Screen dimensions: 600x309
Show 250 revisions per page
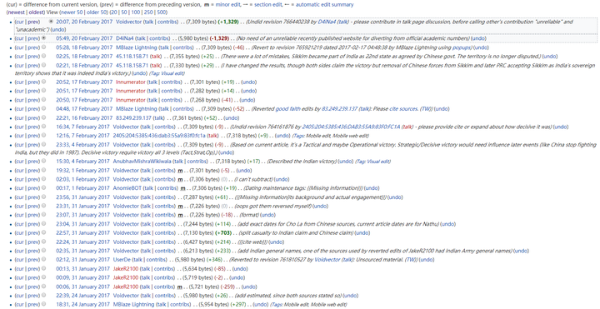[148, 12]
